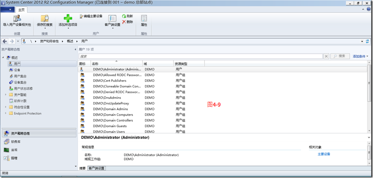
Task: Expand the Asset Intelligence (资产智能) folder
Action: [x=6, y=95]
